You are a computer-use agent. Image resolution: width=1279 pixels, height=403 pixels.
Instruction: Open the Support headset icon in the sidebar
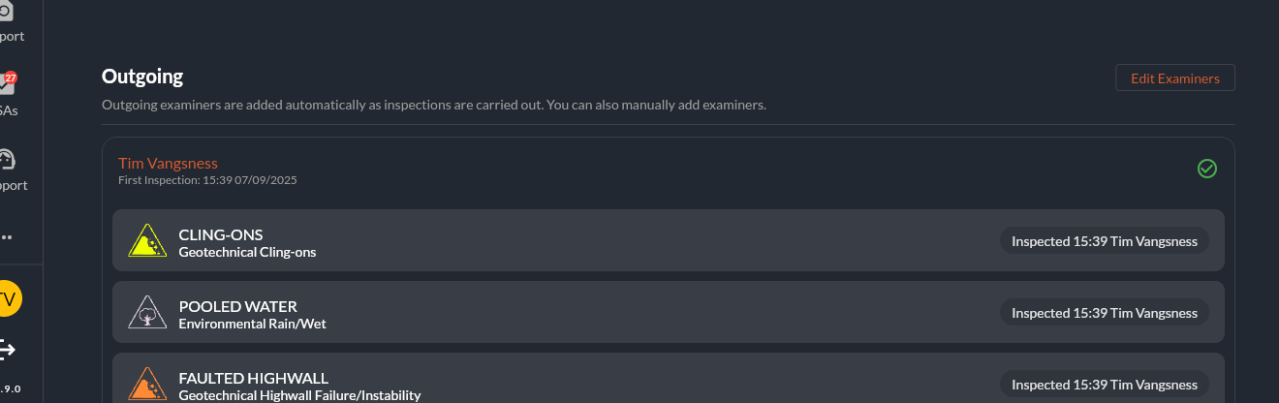8,160
